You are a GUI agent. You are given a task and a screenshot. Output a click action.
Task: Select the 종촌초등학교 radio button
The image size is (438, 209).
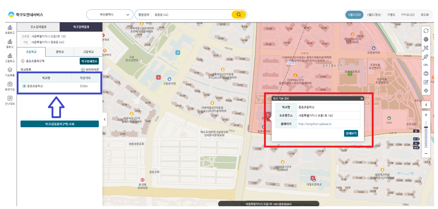click(24, 86)
